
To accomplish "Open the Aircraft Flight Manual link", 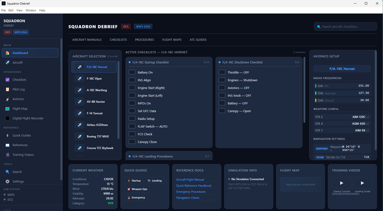I will click(190, 180).
